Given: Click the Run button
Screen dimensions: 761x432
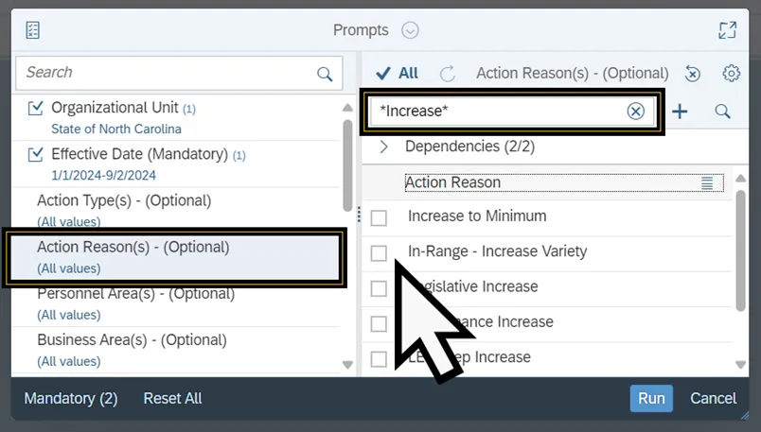Looking at the screenshot, I should click(651, 398).
